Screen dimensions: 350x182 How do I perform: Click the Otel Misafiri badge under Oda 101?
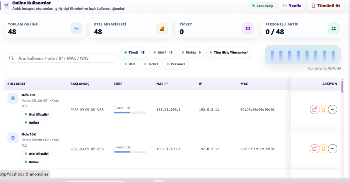coord(37,114)
